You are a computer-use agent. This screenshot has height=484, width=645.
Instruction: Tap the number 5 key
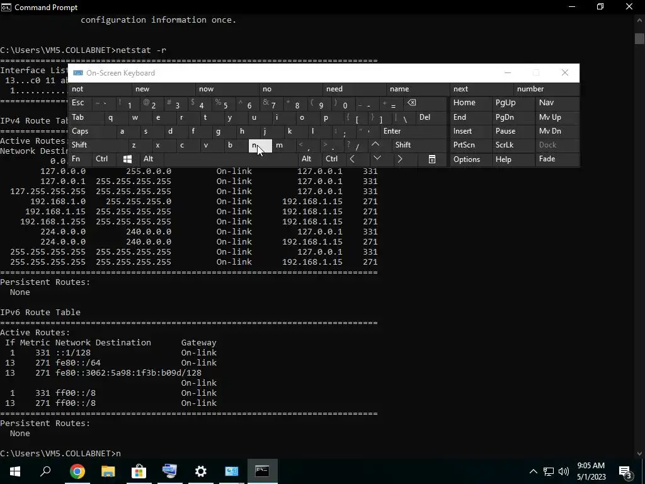224,104
